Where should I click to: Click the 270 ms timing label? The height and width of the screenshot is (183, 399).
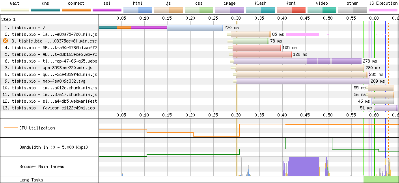coord(231,28)
